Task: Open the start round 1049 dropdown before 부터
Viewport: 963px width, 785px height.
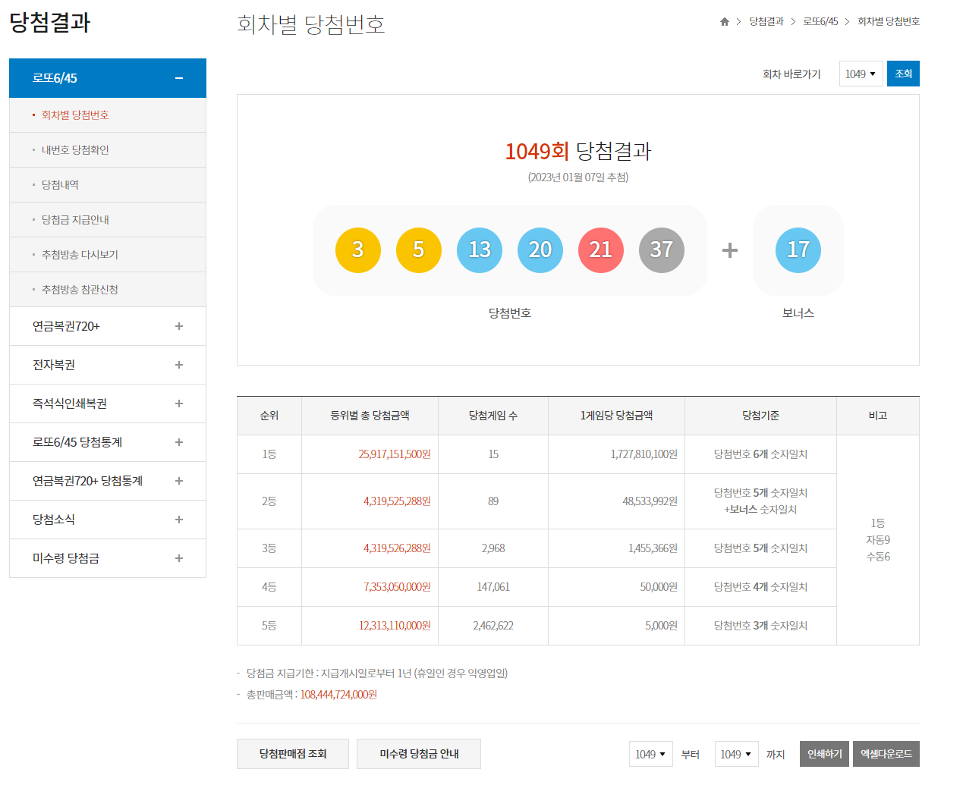Action: (650, 754)
